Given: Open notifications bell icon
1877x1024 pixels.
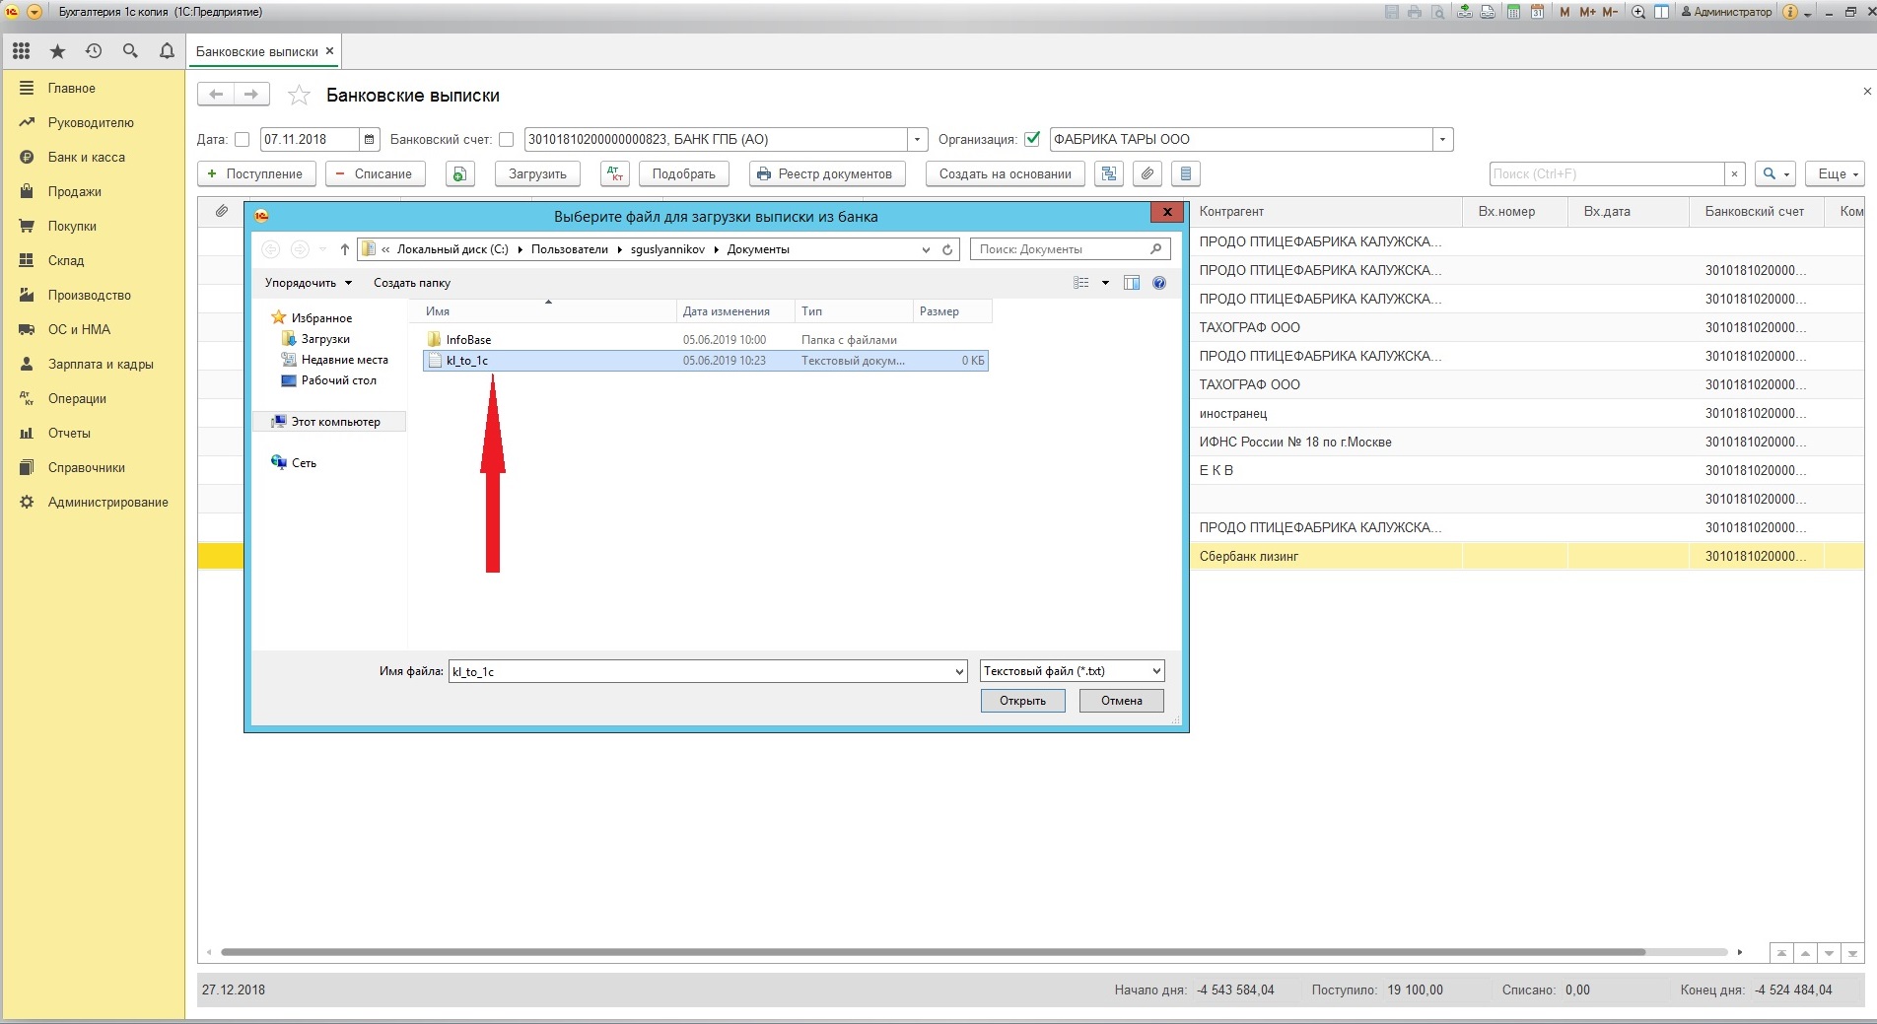Looking at the screenshot, I should [167, 51].
